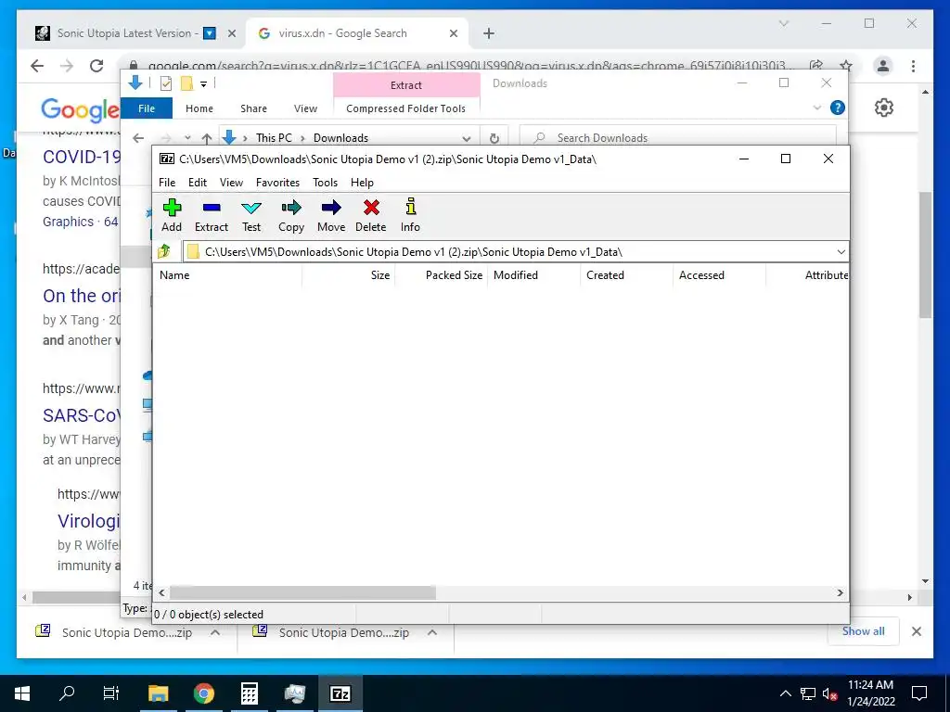This screenshot has width=950, height=712.
Task: Open the Home tab in Explorer ribbon
Action: tap(199, 108)
